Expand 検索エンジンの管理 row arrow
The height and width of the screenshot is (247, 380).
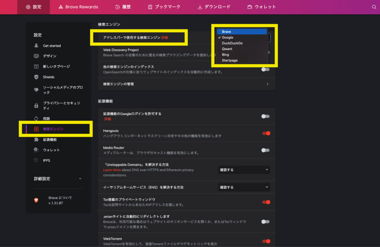pyautogui.click(x=268, y=84)
